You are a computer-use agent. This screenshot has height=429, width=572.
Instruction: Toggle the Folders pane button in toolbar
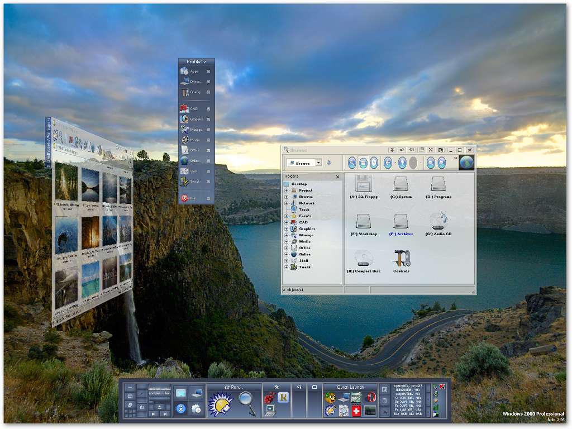pos(363,163)
